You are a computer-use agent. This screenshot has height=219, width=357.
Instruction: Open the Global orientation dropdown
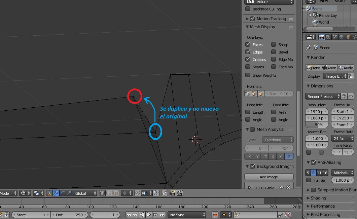click(85, 193)
